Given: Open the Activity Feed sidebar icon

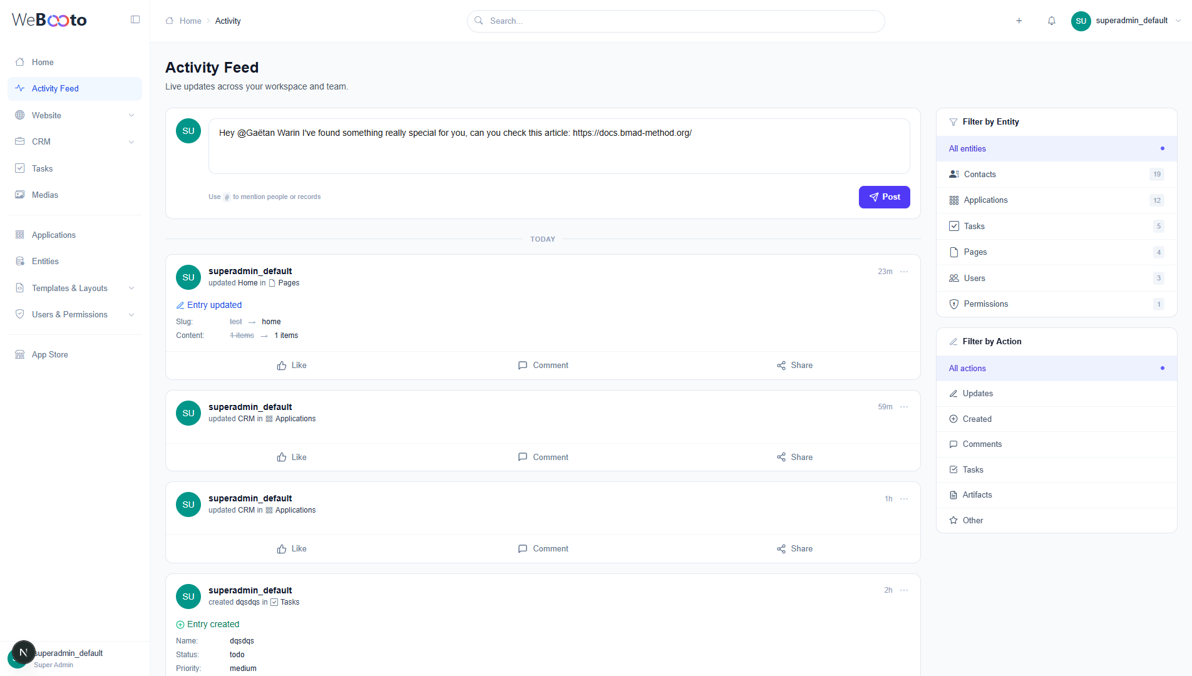Looking at the screenshot, I should coord(19,88).
